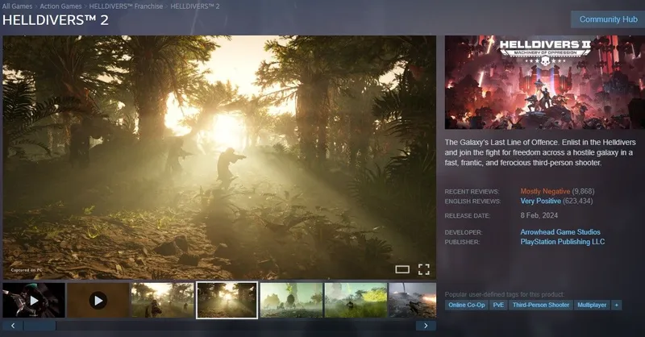Click the English review count 623,434
The width and height of the screenshot is (645, 337).
click(x=577, y=202)
